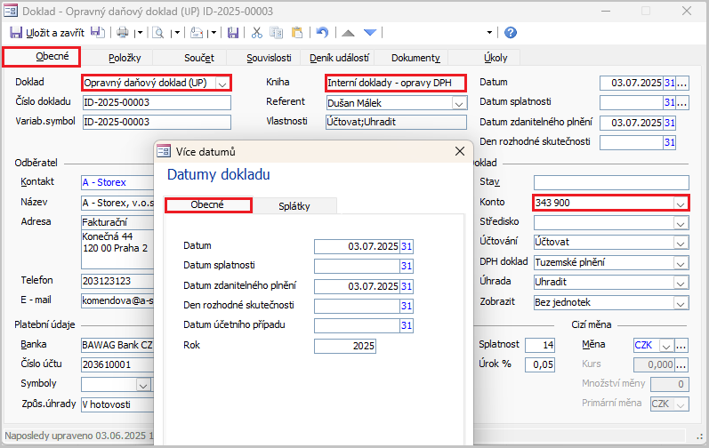
Task: Expand the DPH doklad dropdown
Action: click(x=681, y=263)
